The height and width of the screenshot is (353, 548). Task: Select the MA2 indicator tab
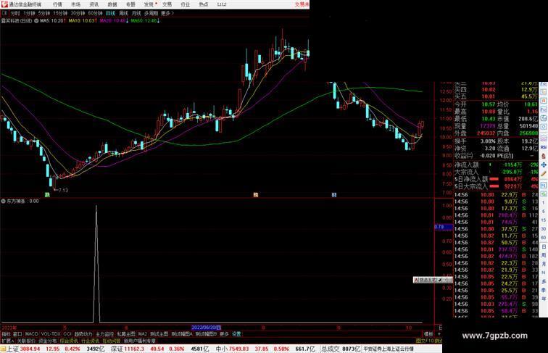coord(143,334)
